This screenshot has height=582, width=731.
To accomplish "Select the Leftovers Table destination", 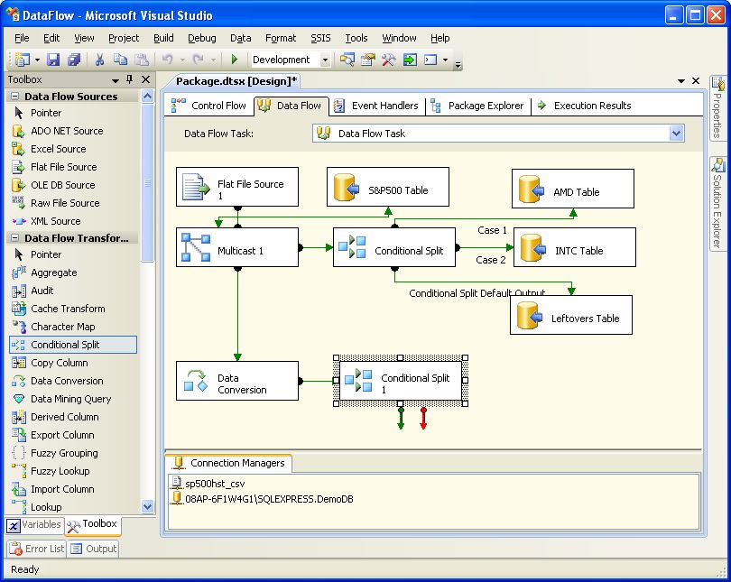I will tap(571, 315).
